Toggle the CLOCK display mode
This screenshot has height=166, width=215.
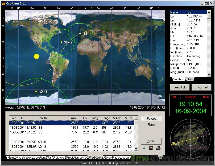(x=191, y=97)
